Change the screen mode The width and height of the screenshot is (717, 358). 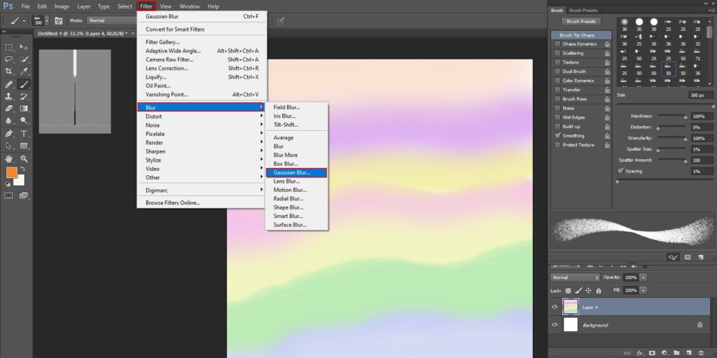click(24, 195)
